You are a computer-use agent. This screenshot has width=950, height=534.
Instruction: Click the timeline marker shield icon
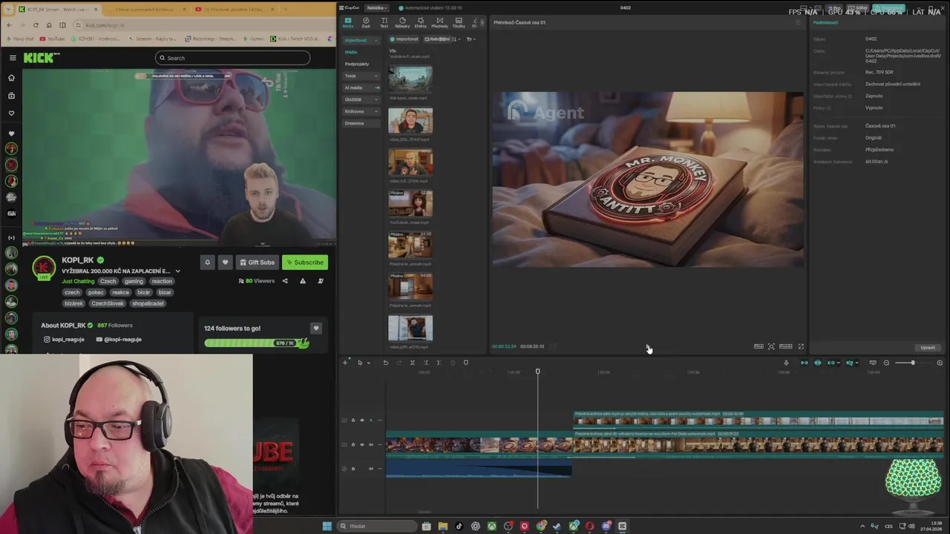465,363
